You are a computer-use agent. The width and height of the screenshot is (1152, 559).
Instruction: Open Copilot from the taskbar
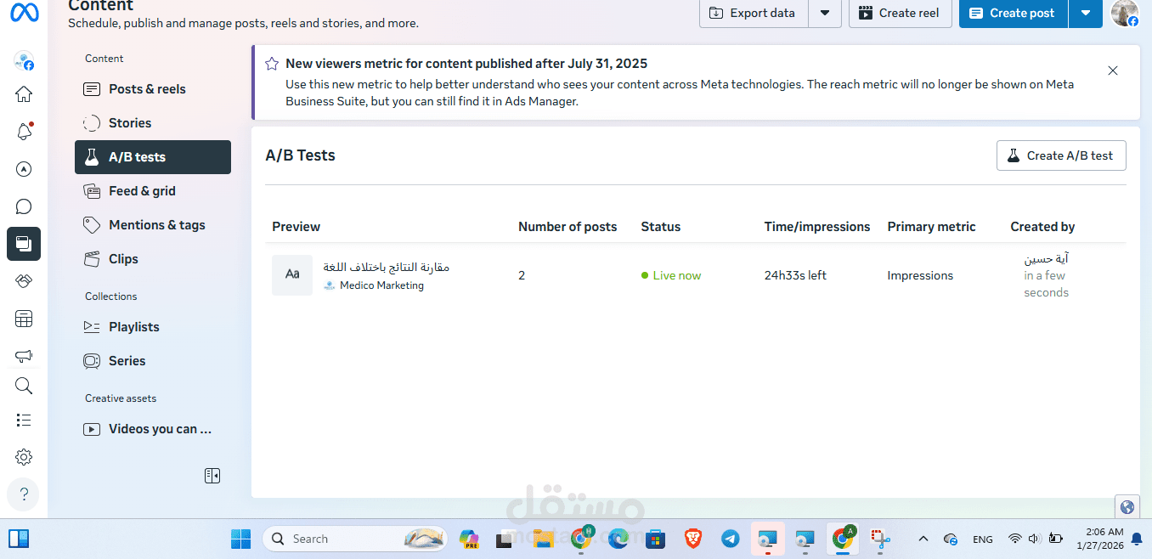(469, 539)
